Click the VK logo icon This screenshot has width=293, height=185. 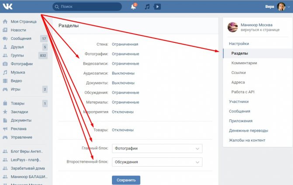[7, 7]
